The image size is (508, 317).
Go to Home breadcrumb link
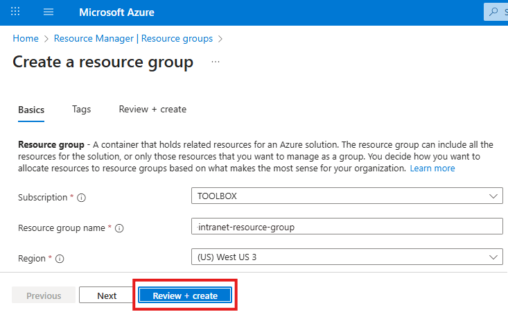point(26,39)
